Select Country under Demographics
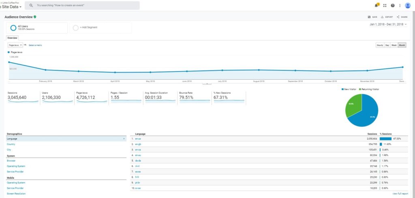This screenshot has width=415, height=198. click(x=11, y=144)
